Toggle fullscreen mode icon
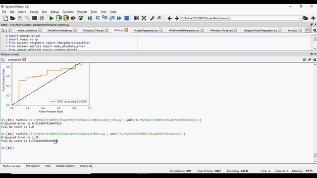 144,18
